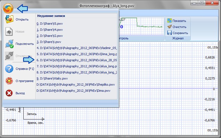Click the Открыть folder icon

[x=9, y=19]
